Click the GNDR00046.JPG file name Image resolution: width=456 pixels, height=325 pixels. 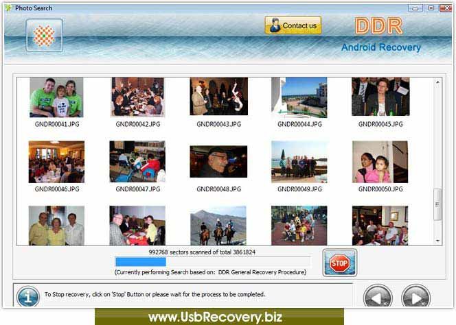[x=57, y=189]
